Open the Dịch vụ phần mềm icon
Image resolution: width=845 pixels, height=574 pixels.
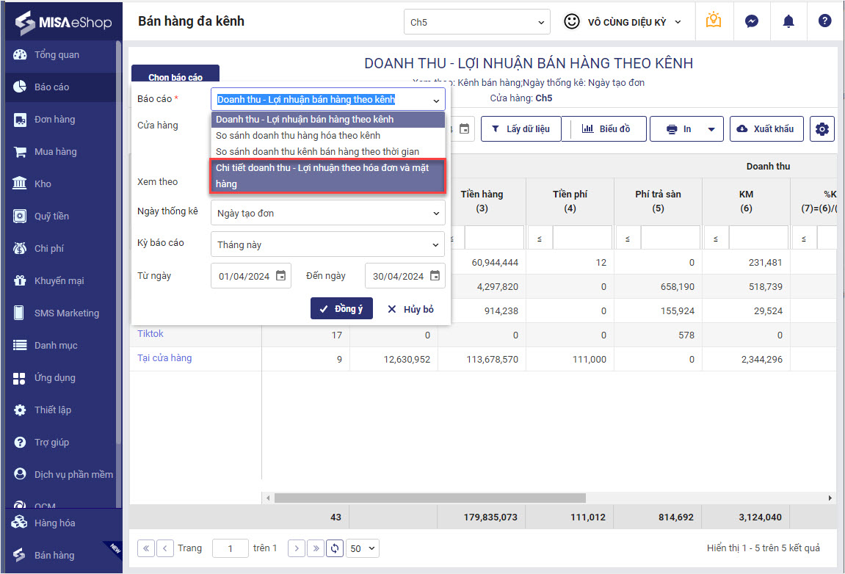pos(20,474)
